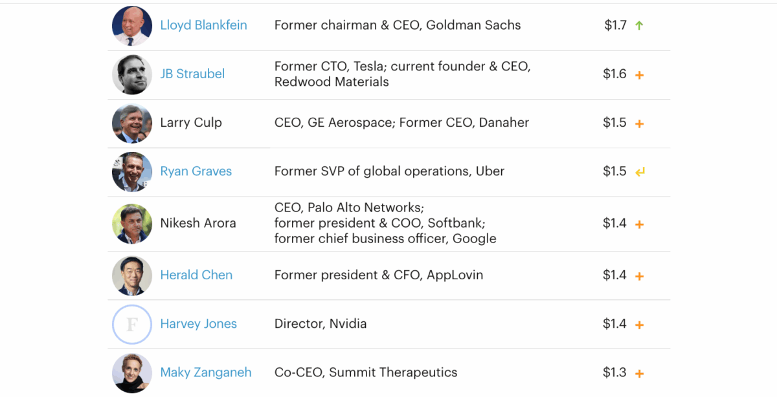
Task: Click the yellow return arrow in Ryan Graves' row
Action: click(640, 172)
